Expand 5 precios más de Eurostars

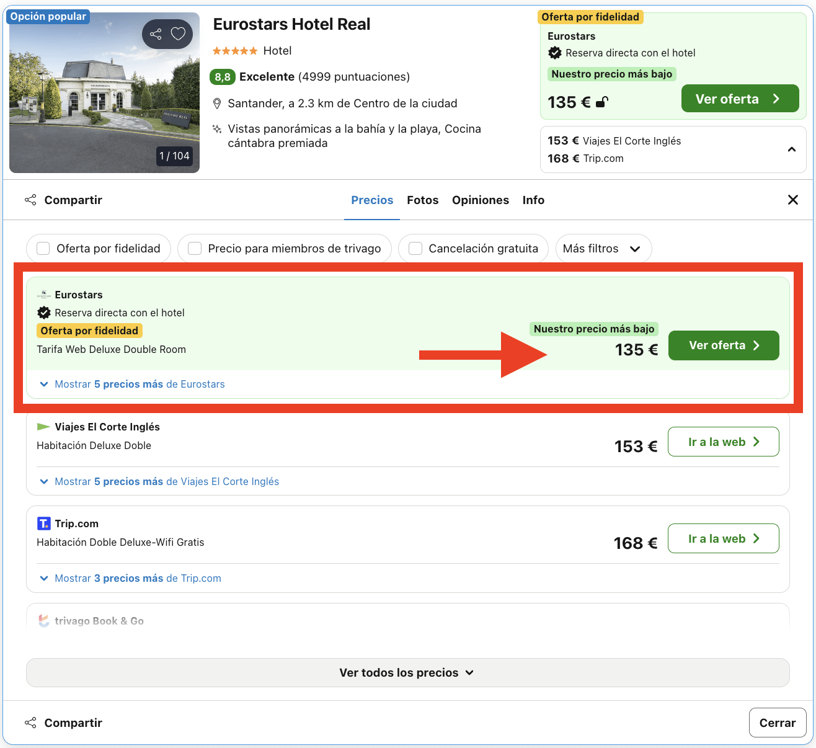click(x=139, y=384)
